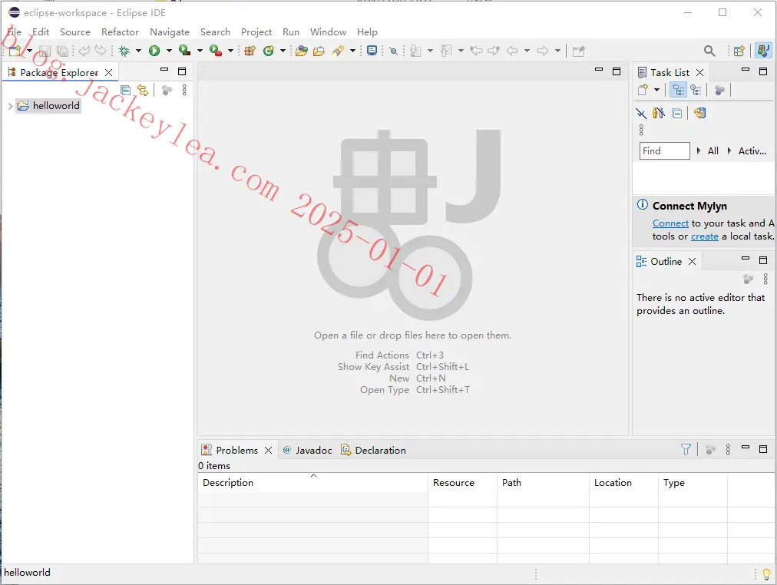Click the Search magnifier icon in toolbar
This screenshot has width=777, height=585.
coord(709,51)
